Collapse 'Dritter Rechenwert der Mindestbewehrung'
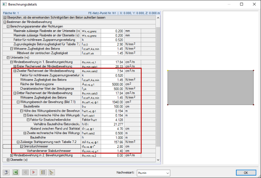 (15, 93)
